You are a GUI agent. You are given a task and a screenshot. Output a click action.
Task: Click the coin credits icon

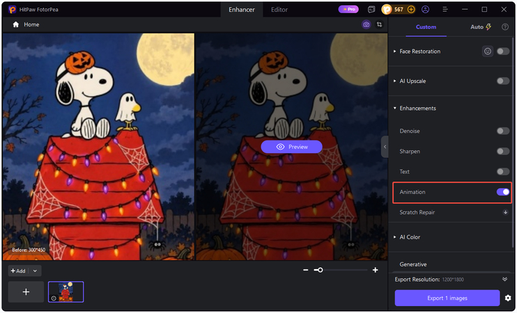click(387, 10)
